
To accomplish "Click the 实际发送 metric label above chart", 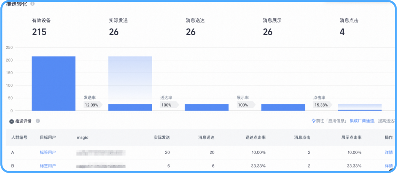I will tap(118, 21).
